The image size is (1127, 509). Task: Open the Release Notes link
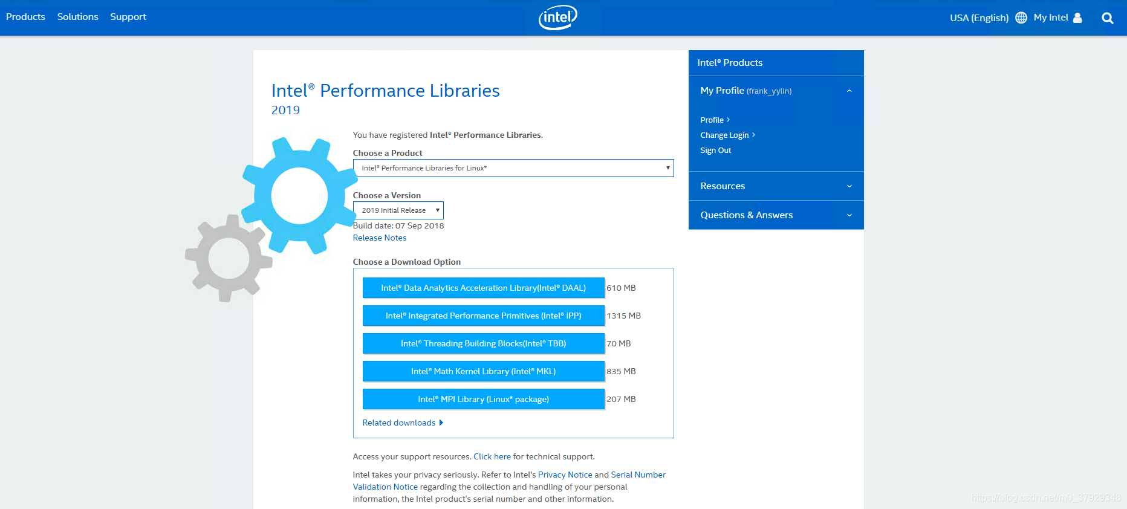380,238
